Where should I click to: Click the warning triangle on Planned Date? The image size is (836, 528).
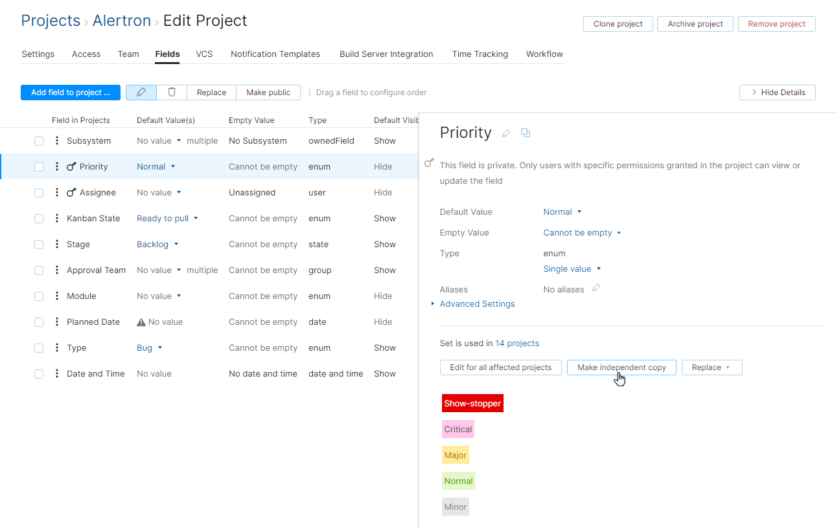141,322
